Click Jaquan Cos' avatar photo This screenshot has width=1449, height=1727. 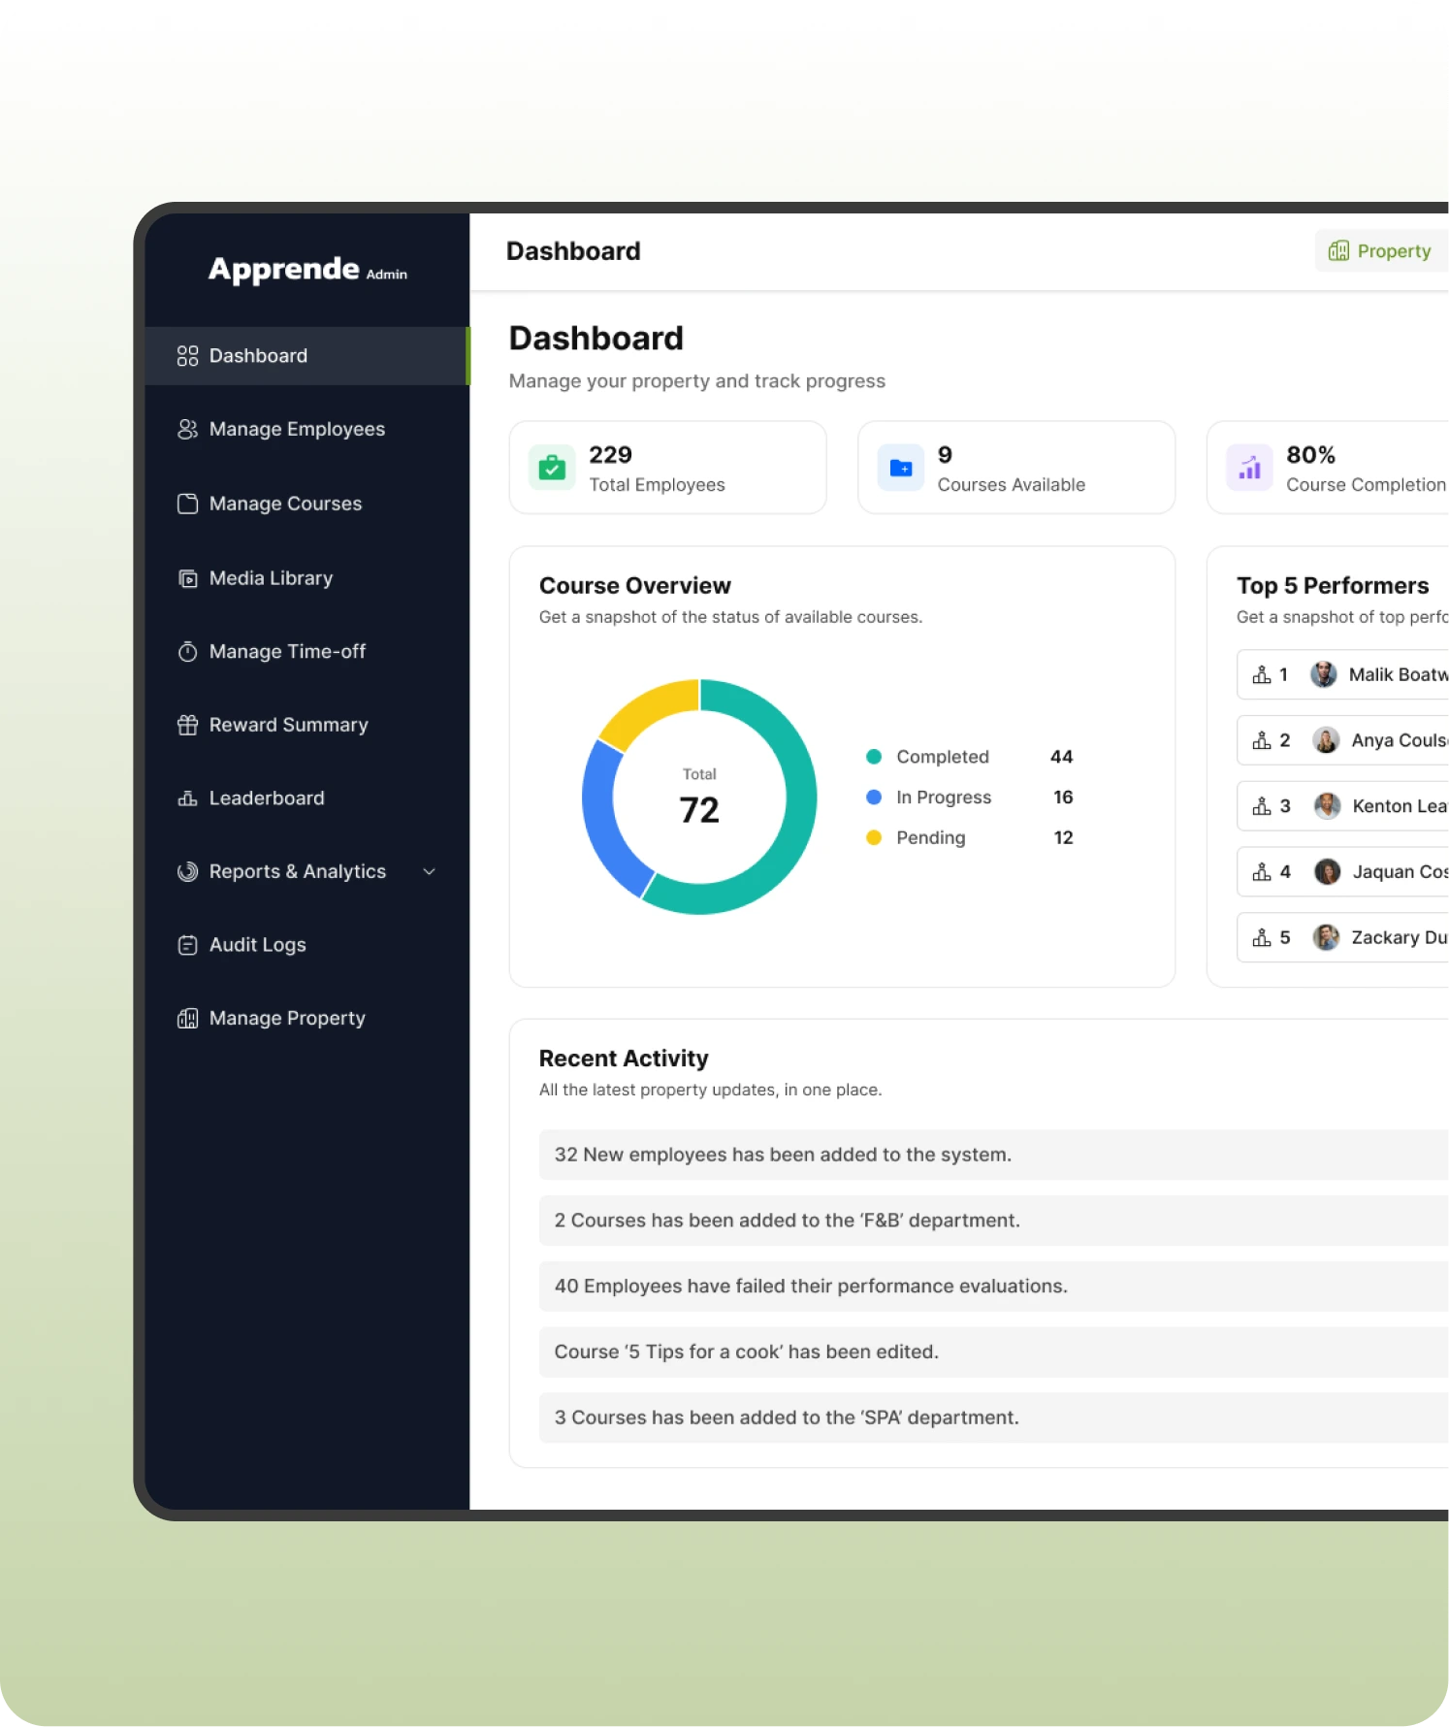point(1327,872)
